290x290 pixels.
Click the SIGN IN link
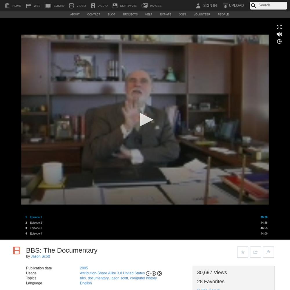(210, 6)
